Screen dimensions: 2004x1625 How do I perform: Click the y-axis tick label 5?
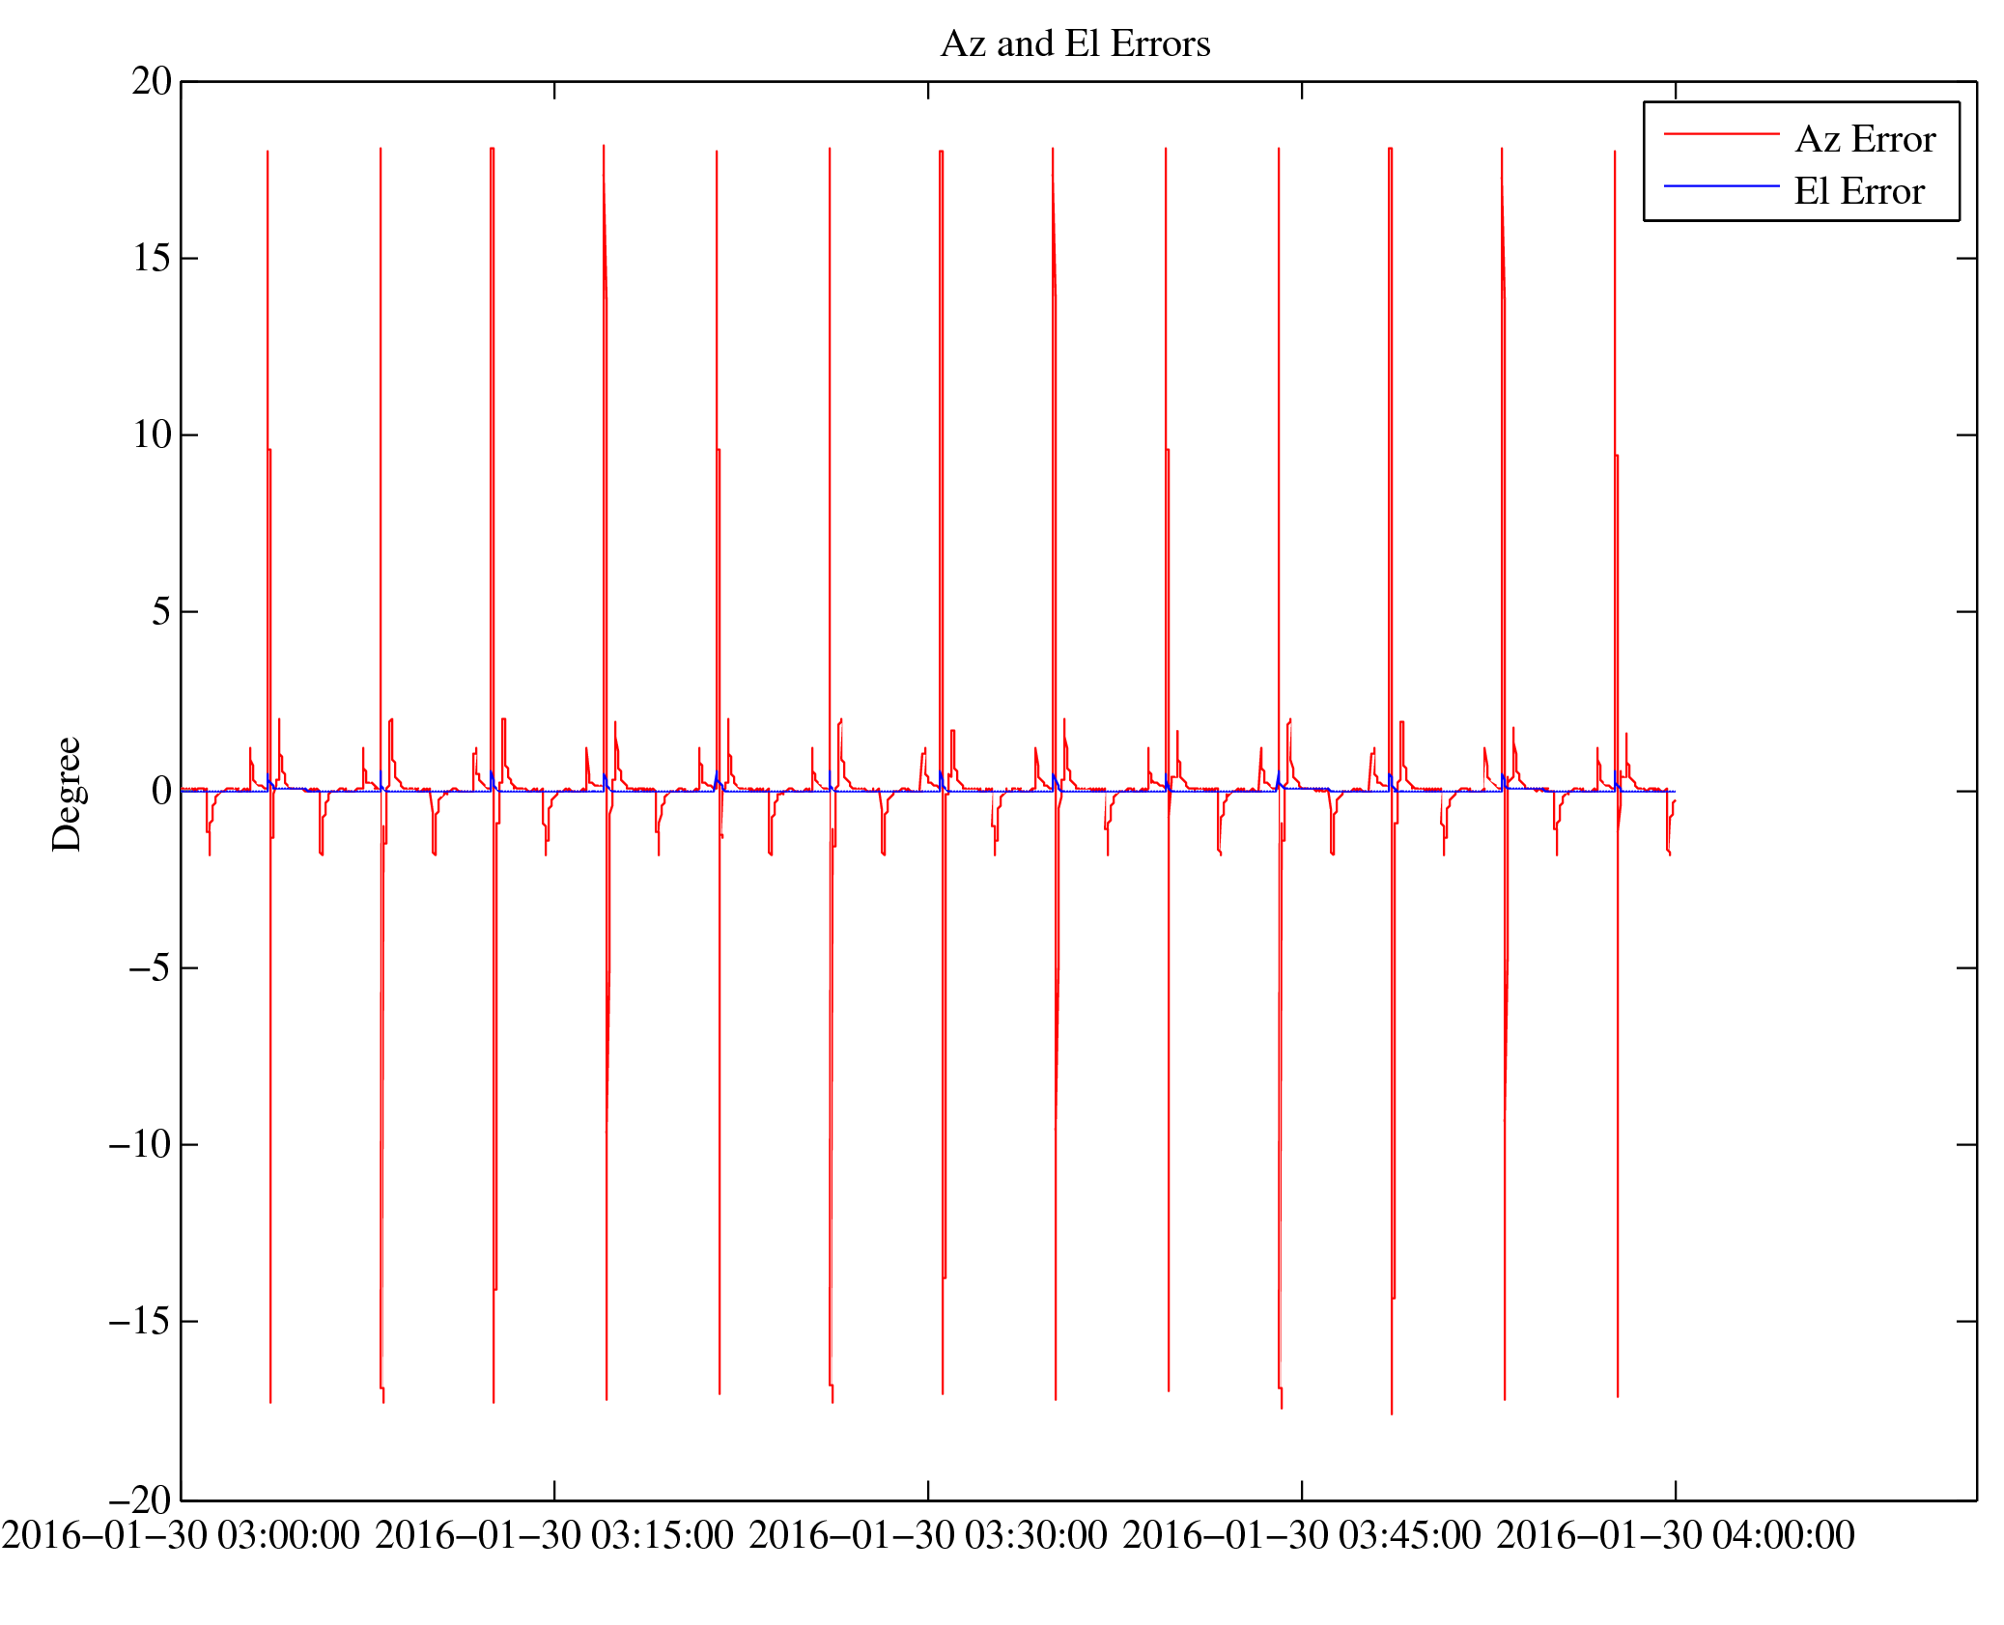[161, 612]
